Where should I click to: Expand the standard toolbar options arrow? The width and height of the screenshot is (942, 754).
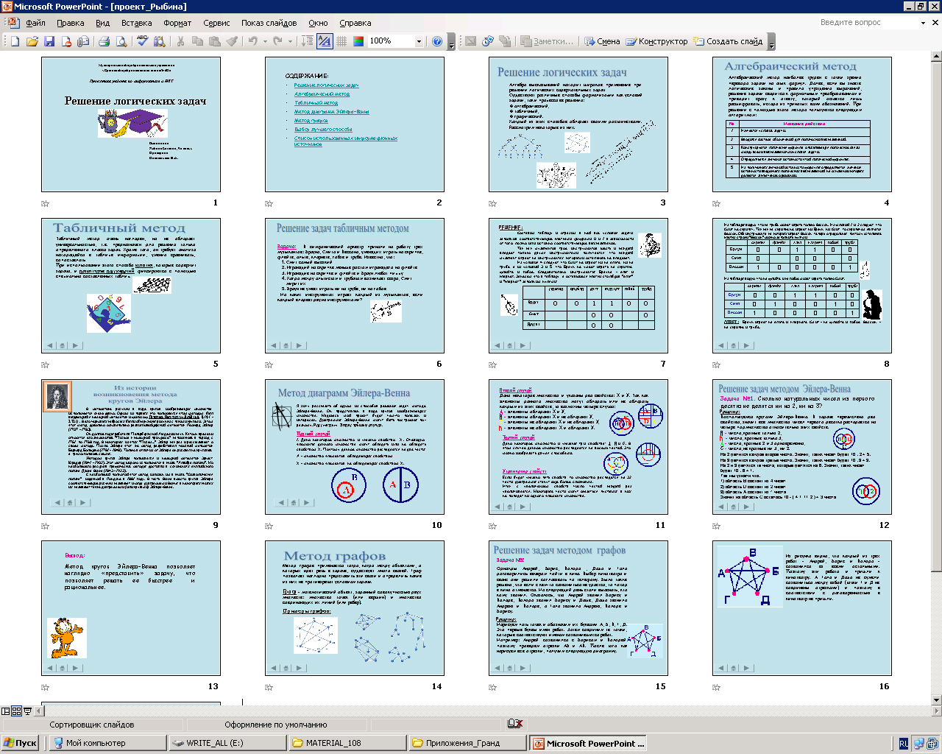pyautogui.click(x=451, y=44)
